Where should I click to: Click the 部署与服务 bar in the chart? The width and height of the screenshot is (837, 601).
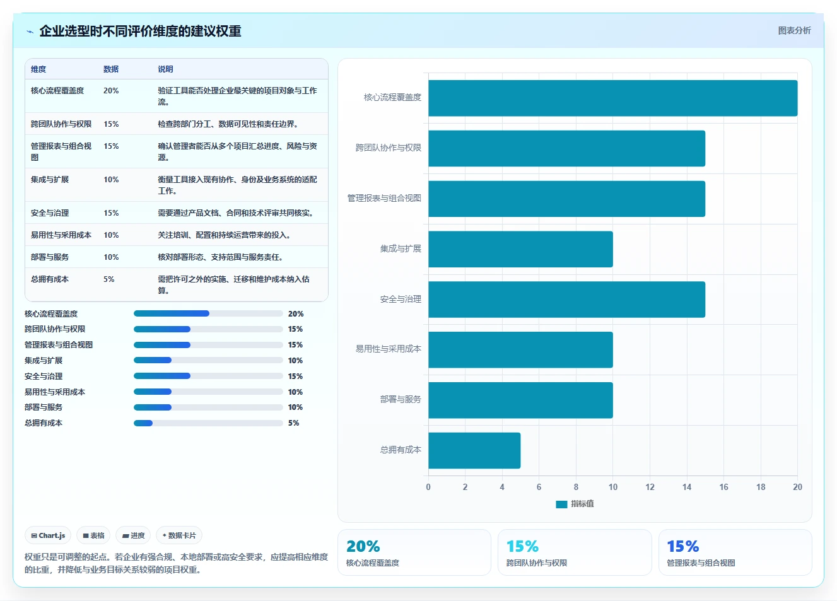(x=521, y=400)
